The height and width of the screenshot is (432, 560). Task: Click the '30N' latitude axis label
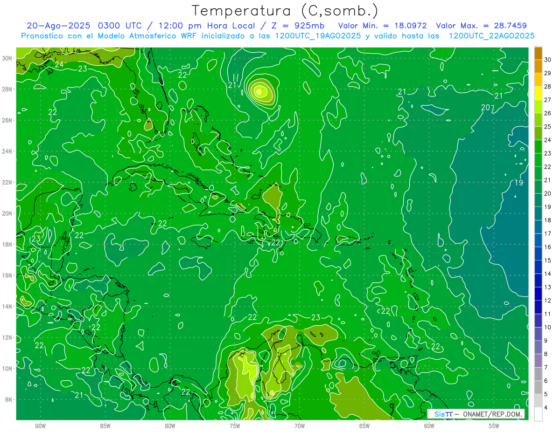pos(8,58)
